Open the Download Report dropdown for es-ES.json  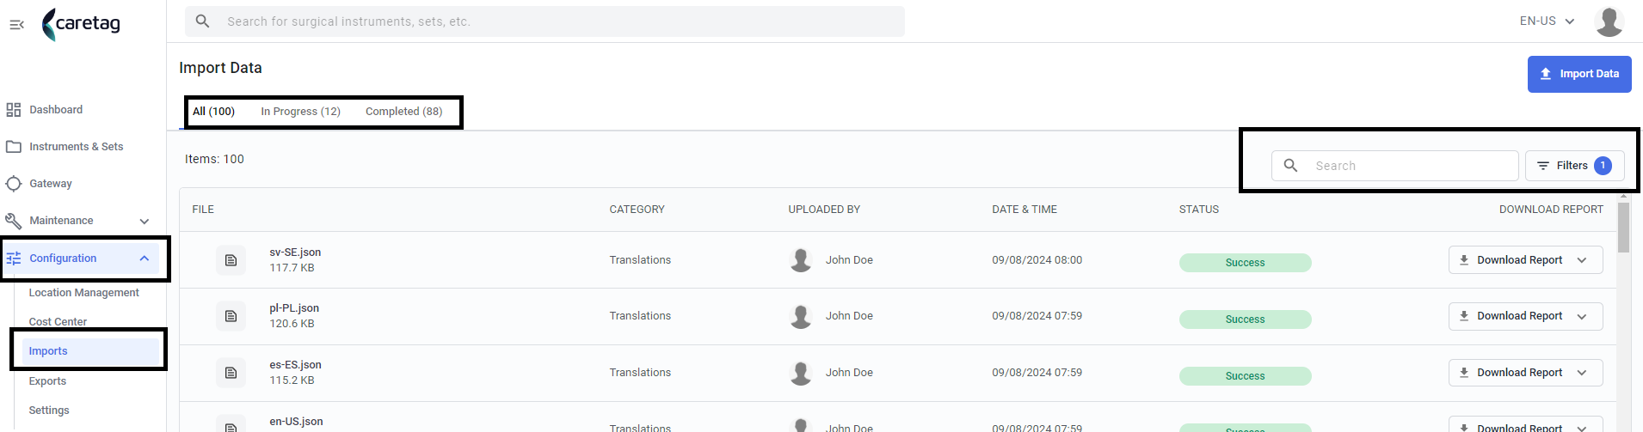point(1582,373)
